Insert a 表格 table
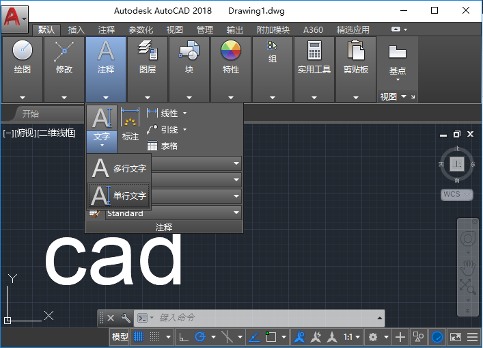Viewport: 483px width, 348px height. (x=163, y=146)
